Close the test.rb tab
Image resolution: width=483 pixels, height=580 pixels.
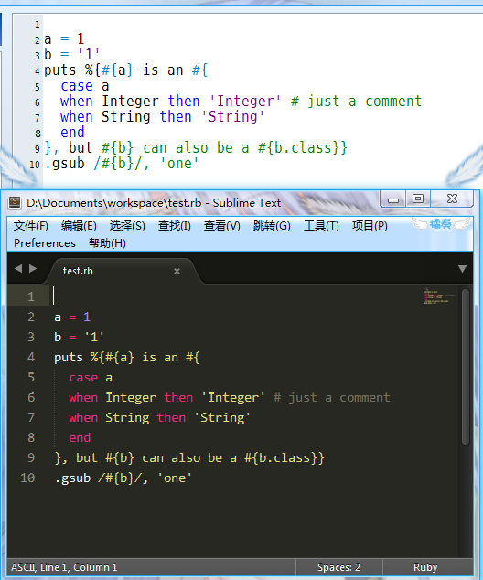coord(177,271)
